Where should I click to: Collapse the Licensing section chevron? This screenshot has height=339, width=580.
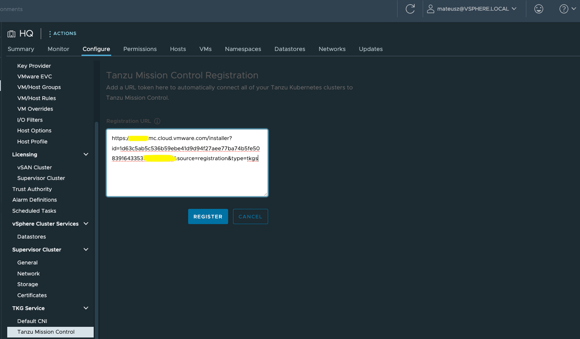(86, 154)
